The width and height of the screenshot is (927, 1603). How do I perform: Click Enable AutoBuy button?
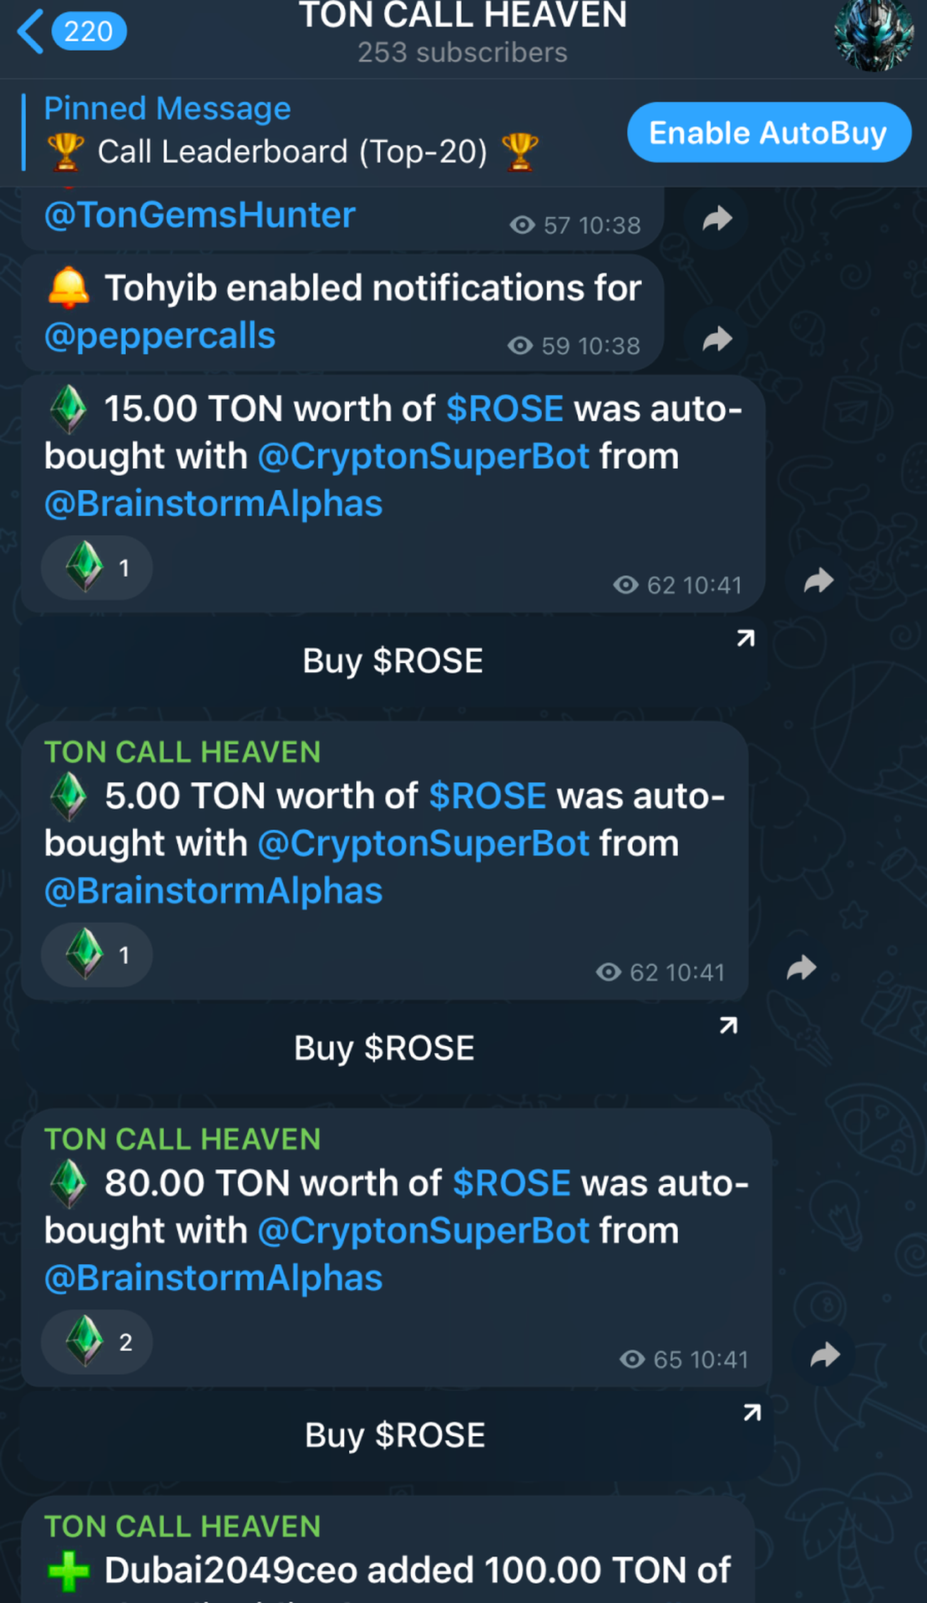click(768, 133)
